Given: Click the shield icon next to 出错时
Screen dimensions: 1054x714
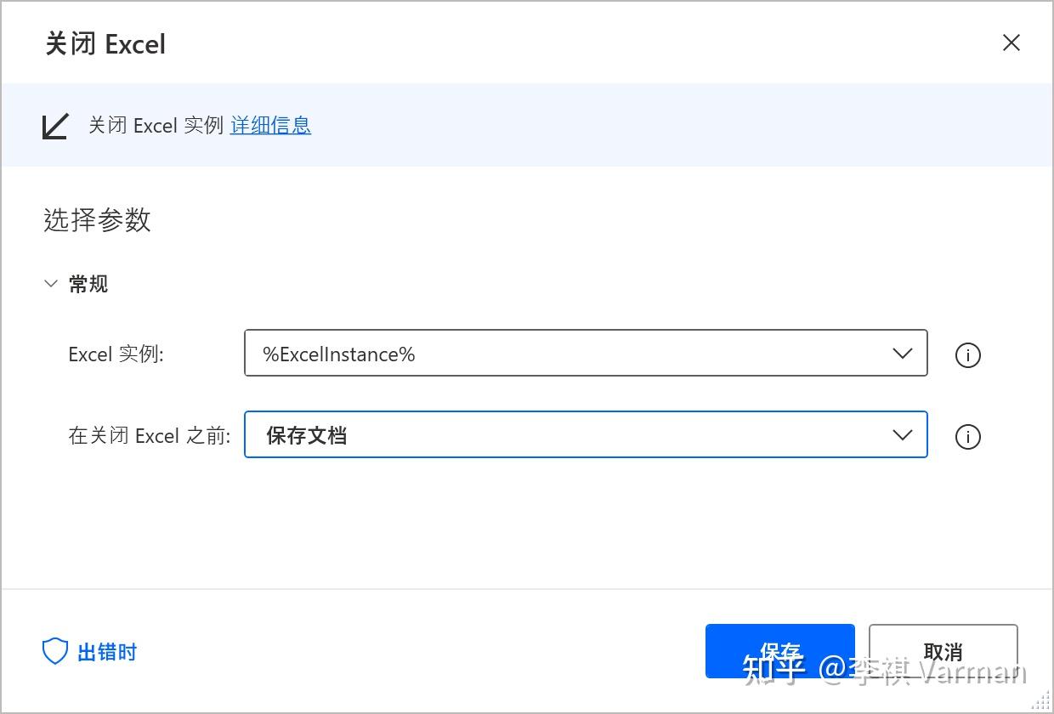Looking at the screenshot, I should click(54, 651).
